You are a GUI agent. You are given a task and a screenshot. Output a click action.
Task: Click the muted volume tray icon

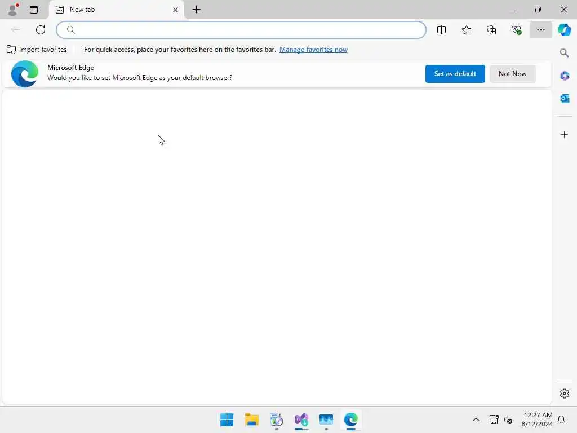point(508,419)
